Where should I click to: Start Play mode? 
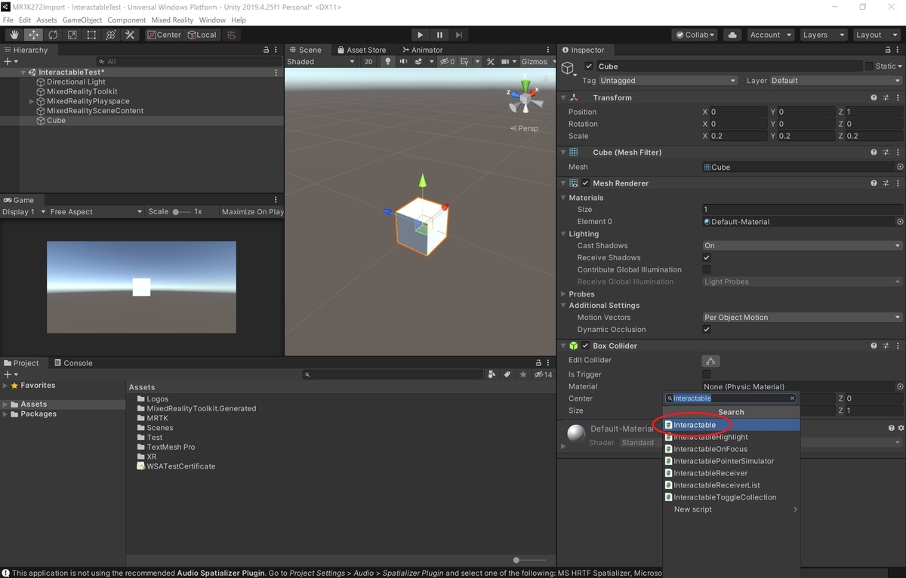(421, 35)
